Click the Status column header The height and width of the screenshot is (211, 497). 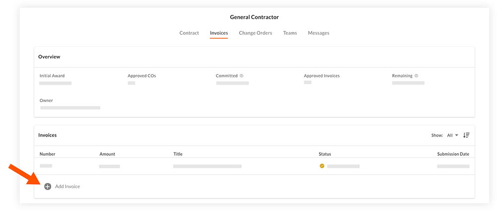tap(325, 154)
